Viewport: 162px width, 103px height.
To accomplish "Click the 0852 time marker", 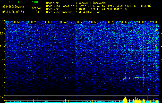I will tap(33, 22).
